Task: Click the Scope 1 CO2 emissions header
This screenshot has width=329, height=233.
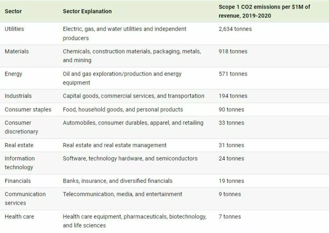Action: point(264,11)
